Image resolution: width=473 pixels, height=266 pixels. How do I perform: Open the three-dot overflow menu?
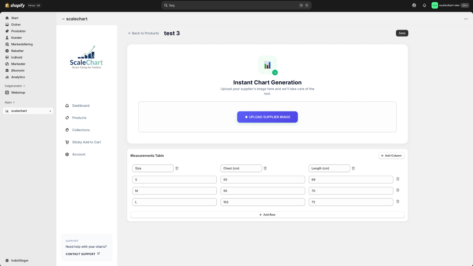(x=466, y=19)
